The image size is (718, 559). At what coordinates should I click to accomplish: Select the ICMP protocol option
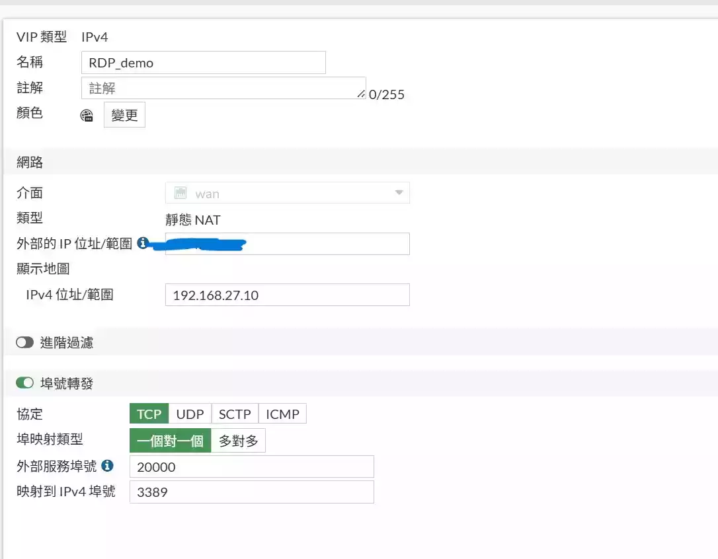point(282,414)
